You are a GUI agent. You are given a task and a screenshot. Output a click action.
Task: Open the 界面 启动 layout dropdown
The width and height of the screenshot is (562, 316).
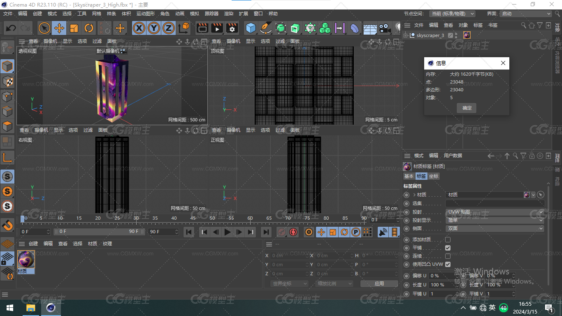[x=525, y=14]
